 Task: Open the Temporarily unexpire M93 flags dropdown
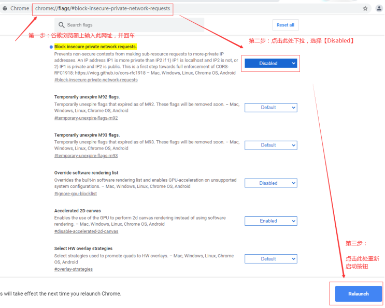click(270, 145)
